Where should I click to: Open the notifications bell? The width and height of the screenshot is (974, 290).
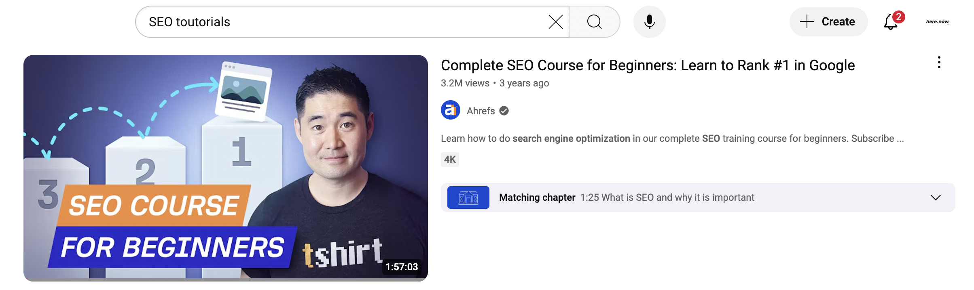point(891,22)
